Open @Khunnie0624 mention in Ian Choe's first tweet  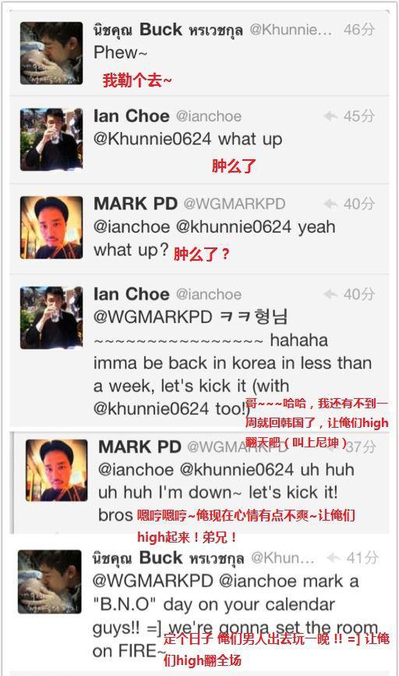pos(153,139)
